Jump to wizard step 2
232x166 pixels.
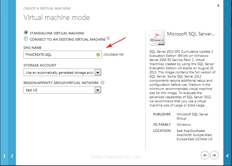[x=12, y=156]
